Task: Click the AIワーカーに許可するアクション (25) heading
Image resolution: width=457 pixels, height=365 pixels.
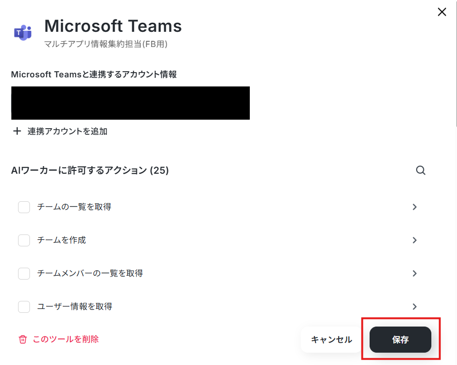Action: [90, 170]
